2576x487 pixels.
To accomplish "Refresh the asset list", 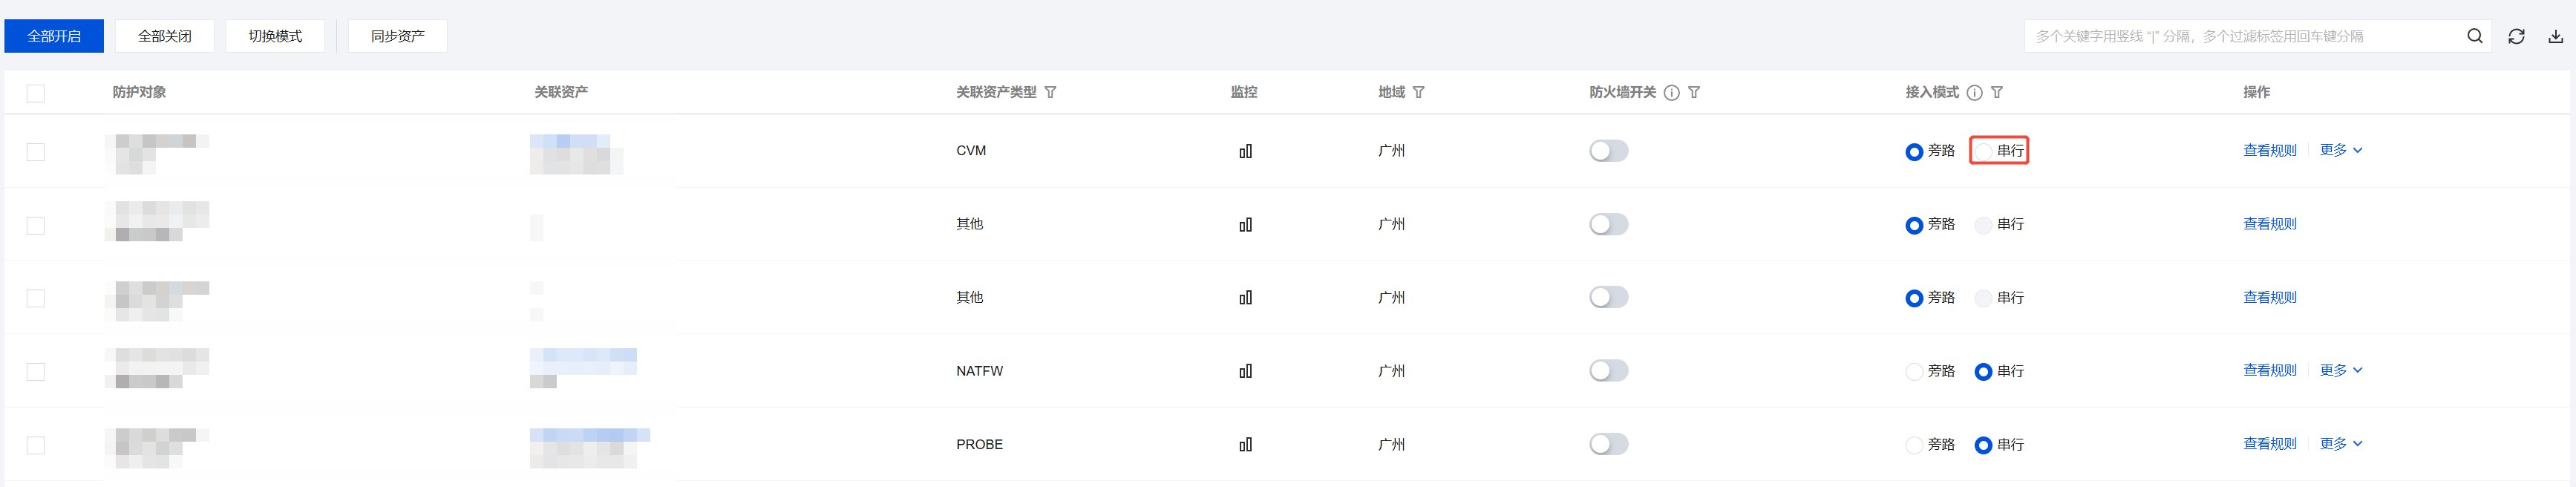I will 2516,36.
